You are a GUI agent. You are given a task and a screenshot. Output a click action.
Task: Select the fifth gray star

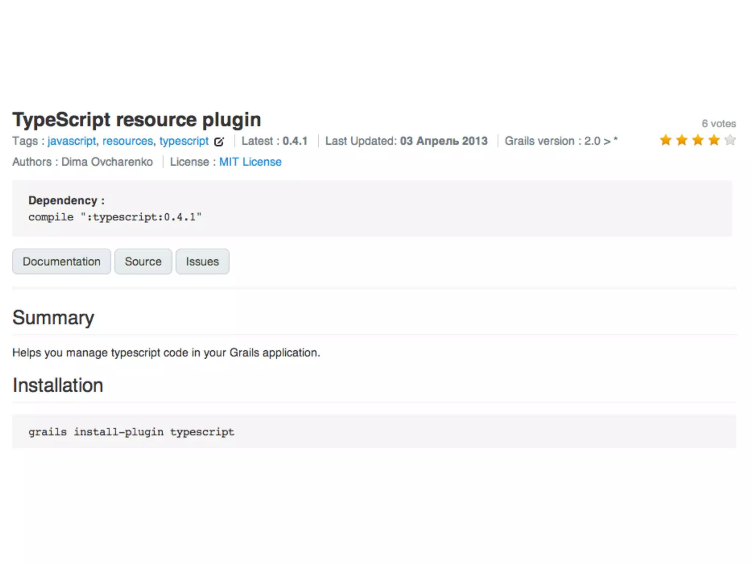coord(730,140)
